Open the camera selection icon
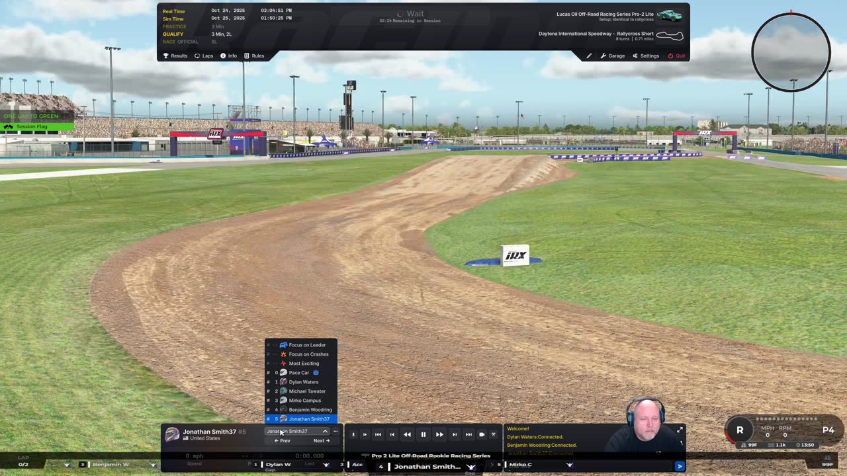The height and width of the screenshot is (476, 847). click(x=482, y=434)
